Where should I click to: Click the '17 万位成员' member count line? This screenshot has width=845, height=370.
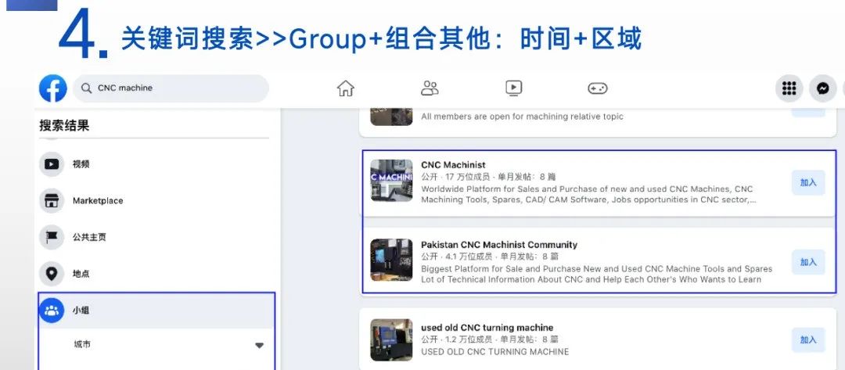pos(488,177)
